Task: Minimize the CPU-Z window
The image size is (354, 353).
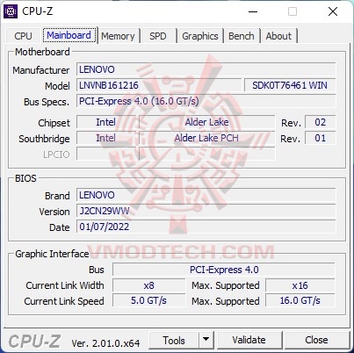Action: click(x=253, y=11)
